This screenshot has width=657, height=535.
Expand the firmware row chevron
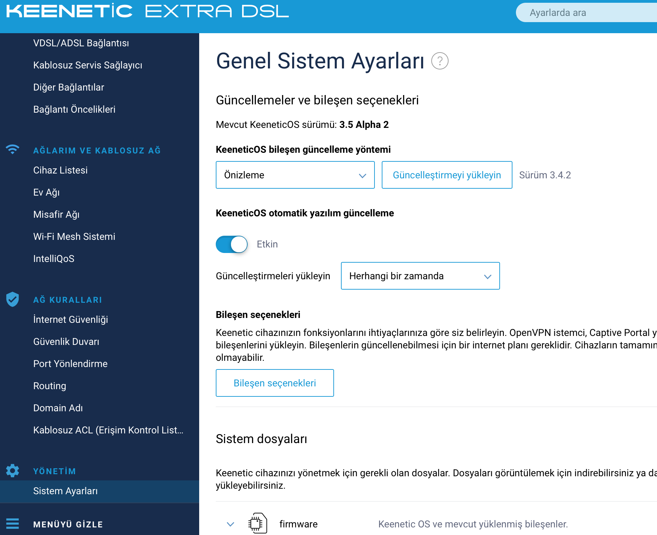pyautogui.click(x=230, y=524)
